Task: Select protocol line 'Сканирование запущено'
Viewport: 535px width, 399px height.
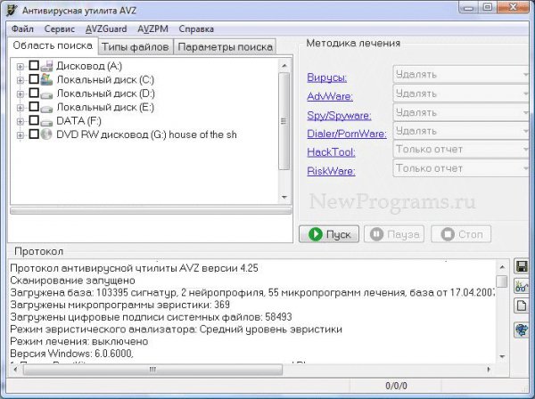Action: [73, 281]
